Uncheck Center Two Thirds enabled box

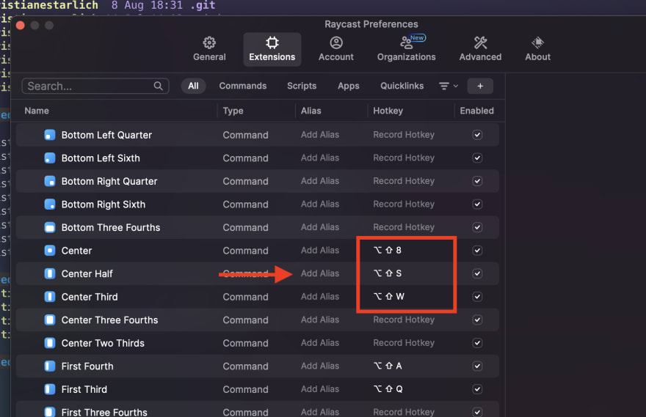[477, 343]
